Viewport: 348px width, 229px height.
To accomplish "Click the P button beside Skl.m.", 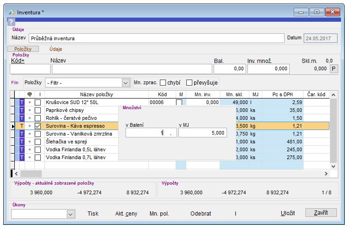I will click(x=334, y=69).
